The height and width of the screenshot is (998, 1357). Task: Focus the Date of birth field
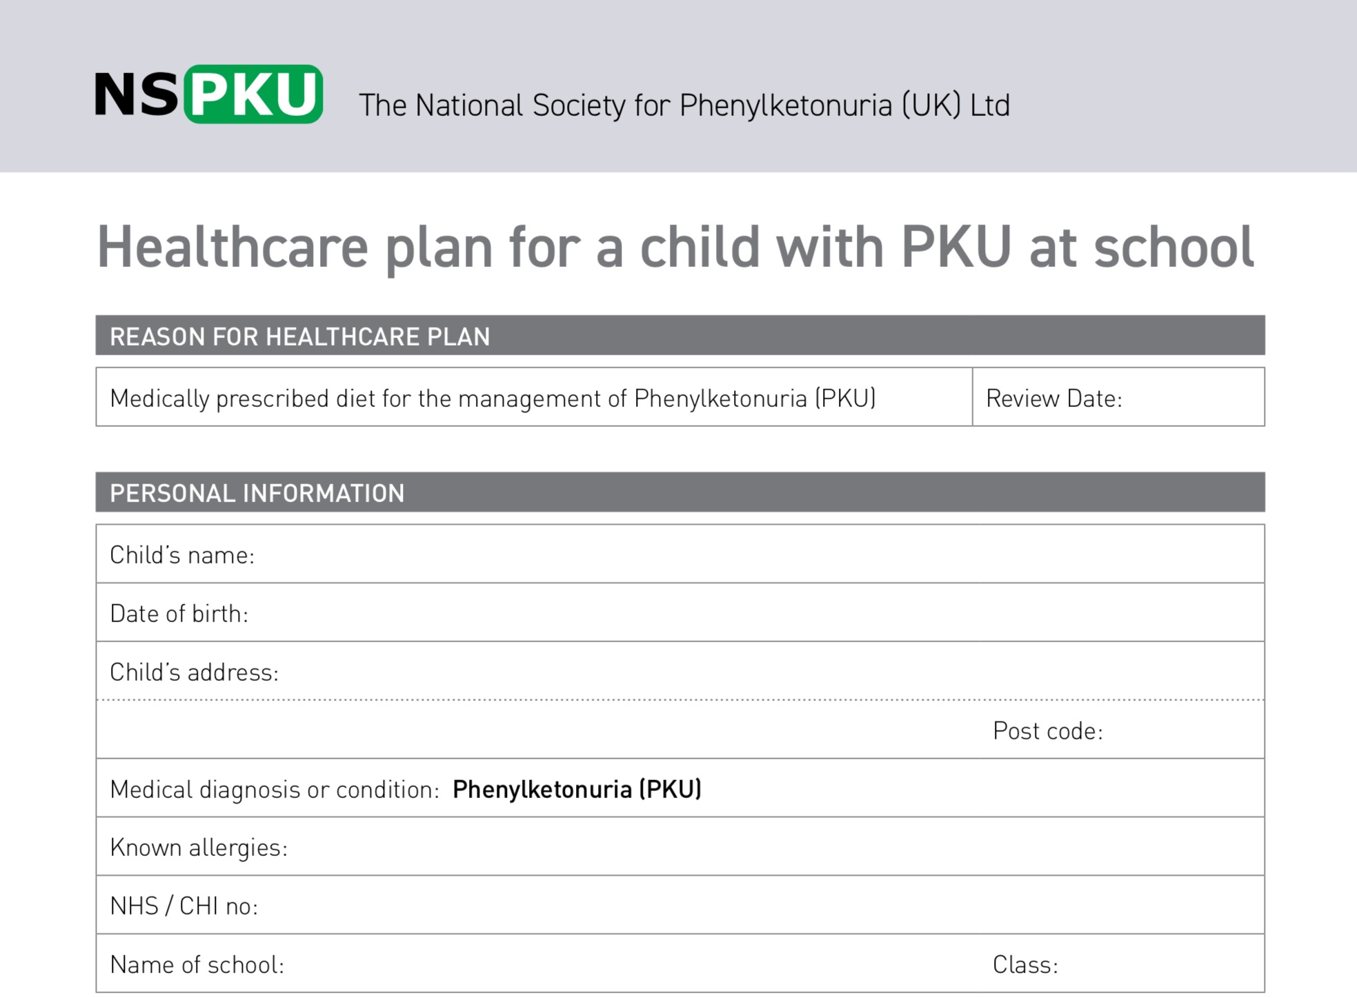690,613
